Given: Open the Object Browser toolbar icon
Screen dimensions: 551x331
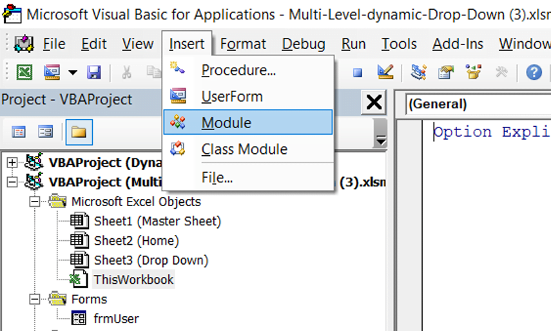Looking at the screenshot, I should (x=473, y=72).
